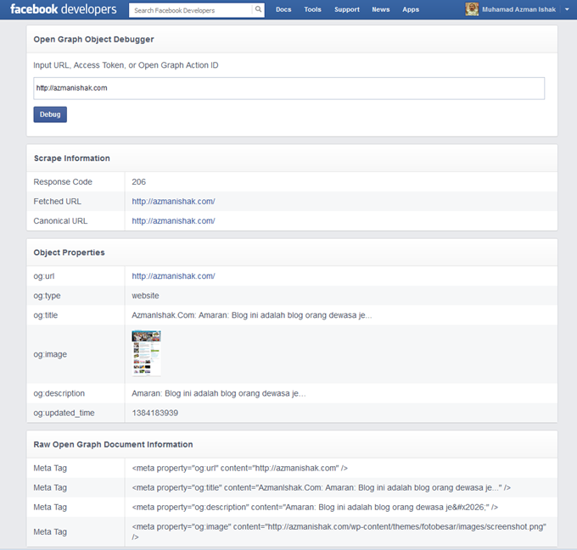Select the og:type value website
The width and height of the screenshot is (577, 550).
click(145, 296)
